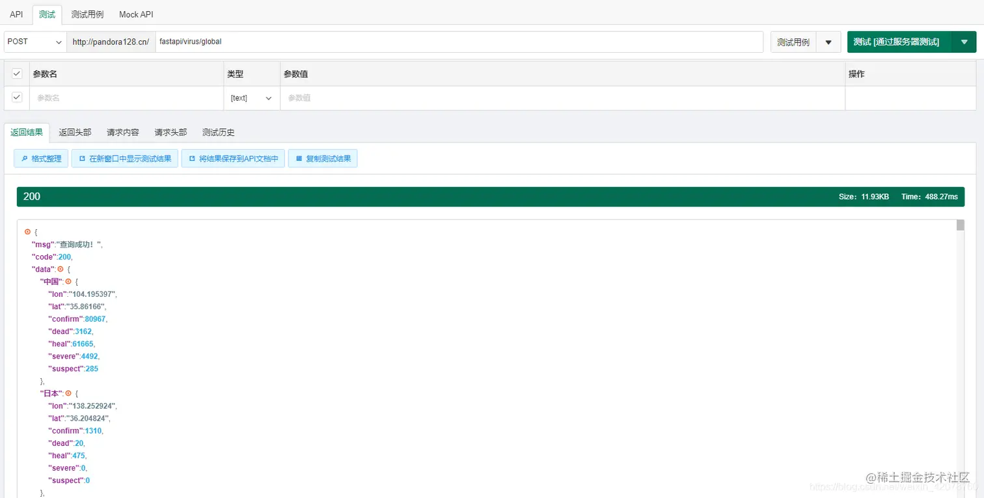Click the suspect value 285
The height and width of the screenshot is (498, 984).
(x=92, y=368)
